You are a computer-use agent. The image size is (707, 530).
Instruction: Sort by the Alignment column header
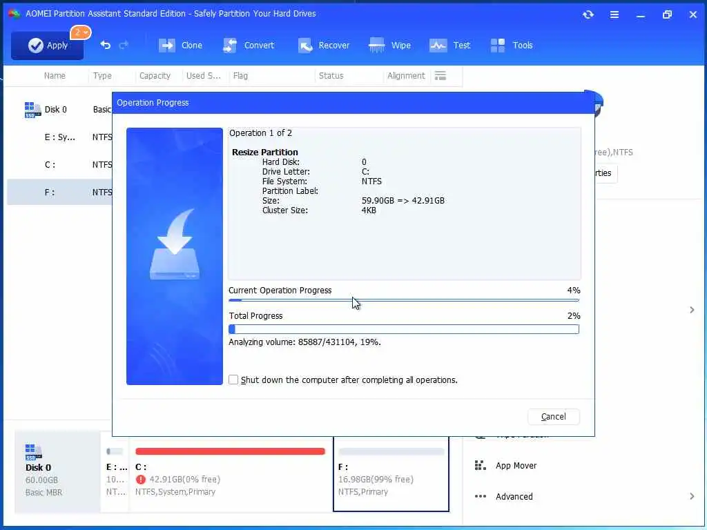coord(406,76)
